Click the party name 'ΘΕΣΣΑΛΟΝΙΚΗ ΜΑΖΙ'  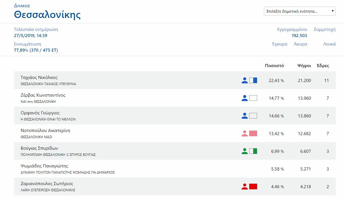[x=37, y=137]
